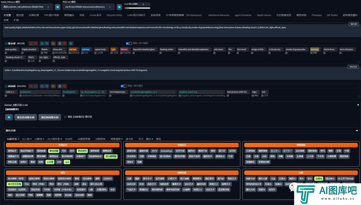The width and height of the screenshot is (361, 205).
Task: Collapse the 反向词 section chevron
Action: pos(6,86)
